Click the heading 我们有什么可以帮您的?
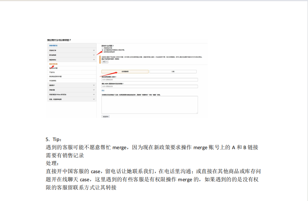Viewport: 308px width, 201px height. tap(59, 40)
